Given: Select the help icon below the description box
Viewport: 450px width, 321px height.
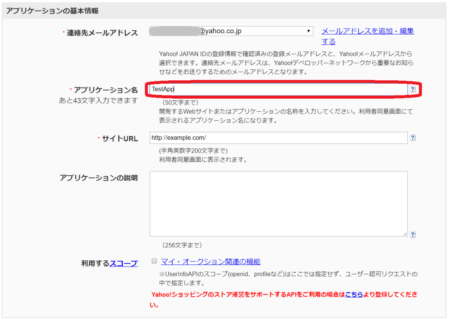Looking at the screenshot, I should tap(412, 235).
